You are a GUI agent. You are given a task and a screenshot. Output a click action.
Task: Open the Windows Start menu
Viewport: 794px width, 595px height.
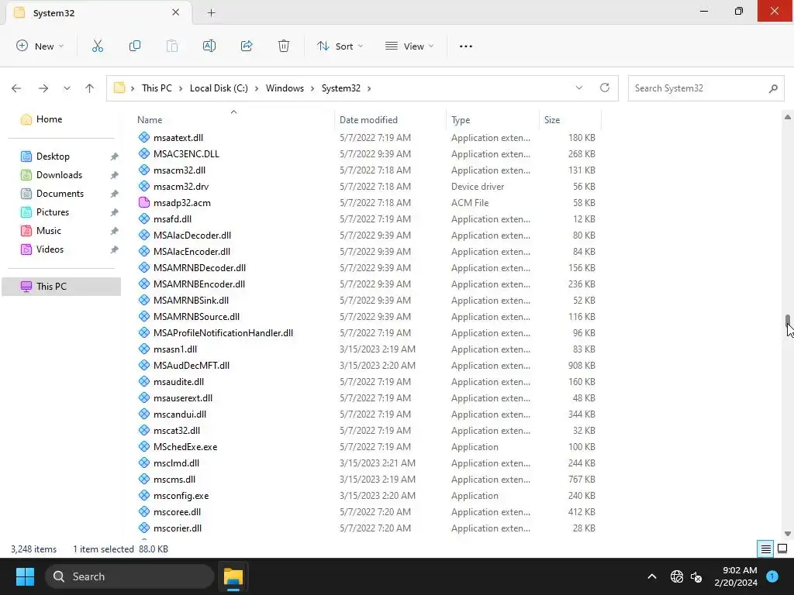click(x=25, y=576)
